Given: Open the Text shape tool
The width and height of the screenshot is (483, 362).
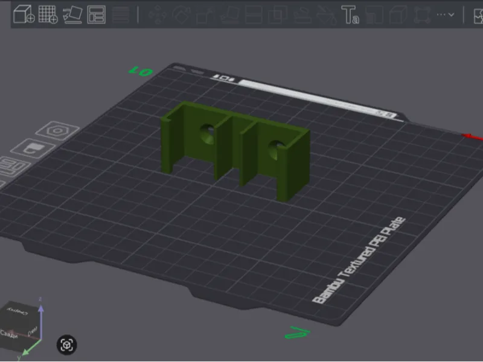Looking at the screenshot, I should [350, 14].
